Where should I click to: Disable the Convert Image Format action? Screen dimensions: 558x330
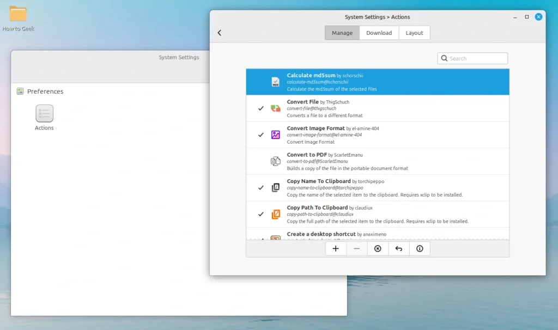point(260,135)
